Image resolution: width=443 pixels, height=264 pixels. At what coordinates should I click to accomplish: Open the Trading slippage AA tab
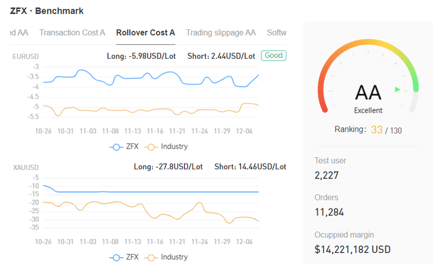pyautogui.click(x=220, y=33)
